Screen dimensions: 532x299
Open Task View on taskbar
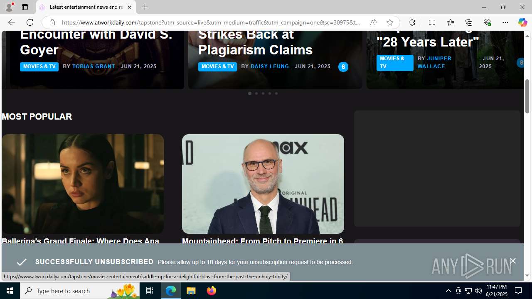click(x=149, y=291)
